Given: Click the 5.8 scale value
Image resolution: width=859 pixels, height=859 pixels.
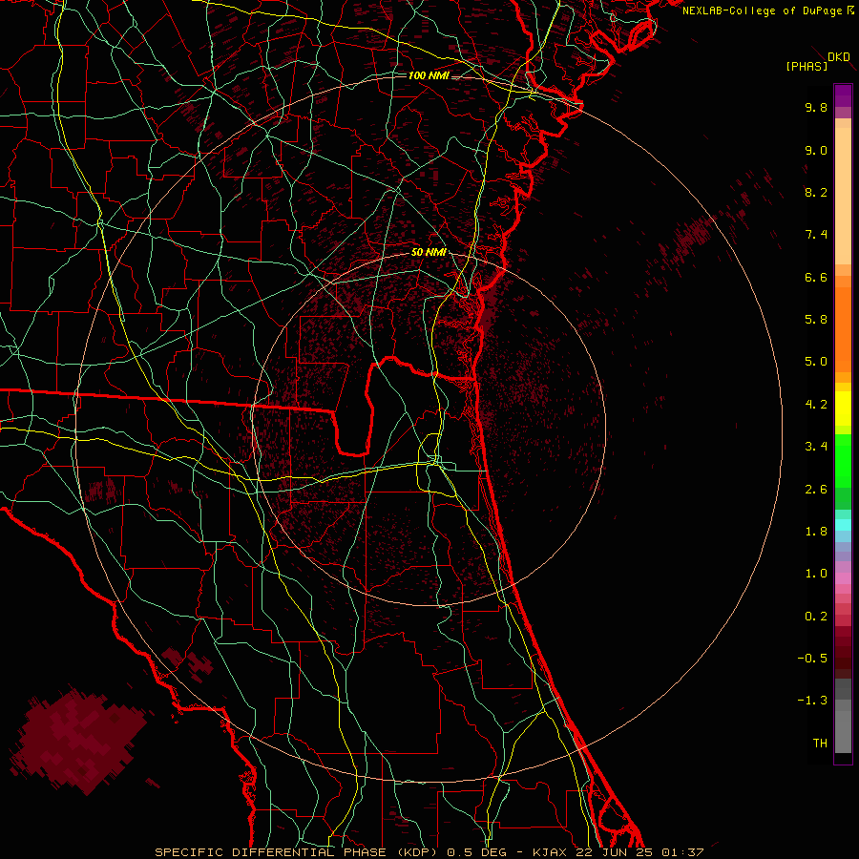Looking at the screenshot, I should (816, 320).
